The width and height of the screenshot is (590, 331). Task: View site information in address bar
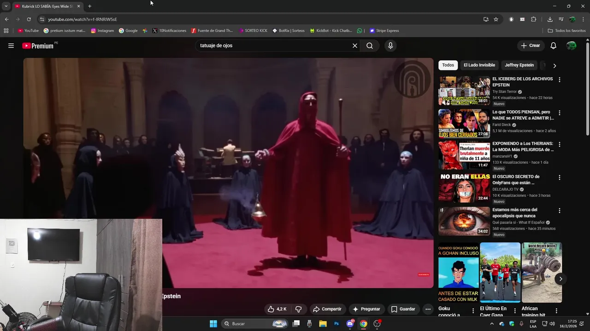coord(42,19)
